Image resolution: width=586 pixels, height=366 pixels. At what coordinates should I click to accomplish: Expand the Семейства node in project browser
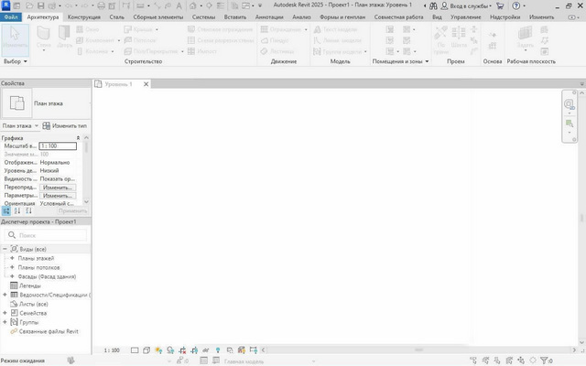click(x=5, y=313)
